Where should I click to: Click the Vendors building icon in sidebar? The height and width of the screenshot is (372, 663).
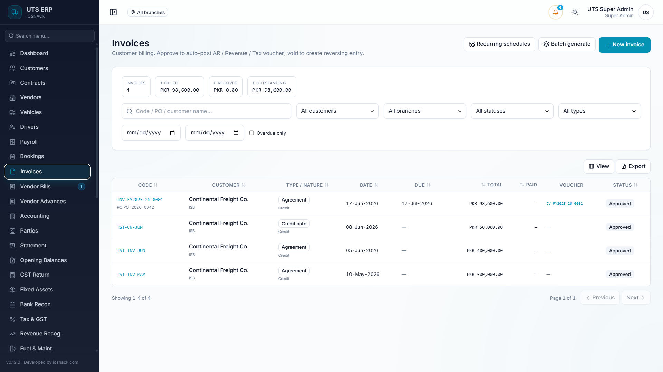(x=12, y=98)
